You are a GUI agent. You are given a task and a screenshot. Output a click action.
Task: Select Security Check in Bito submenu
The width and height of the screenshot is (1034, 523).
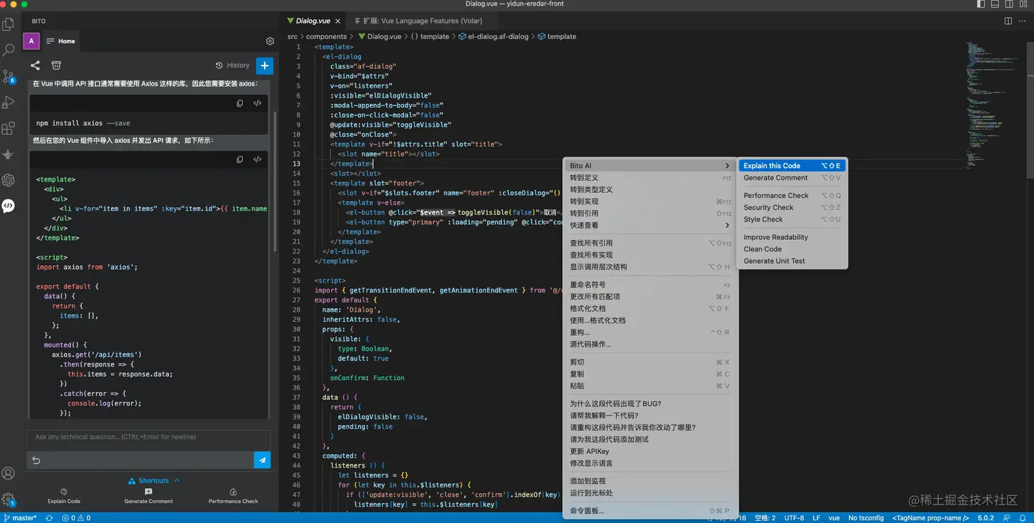tap(792, 207)
